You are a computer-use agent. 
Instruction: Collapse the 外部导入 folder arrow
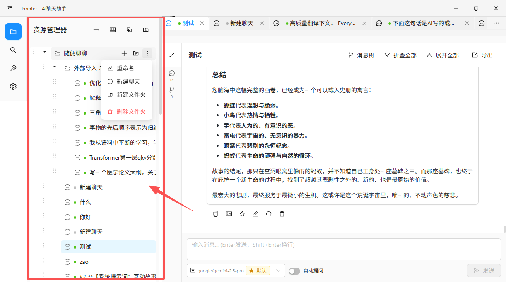(55, 67)
